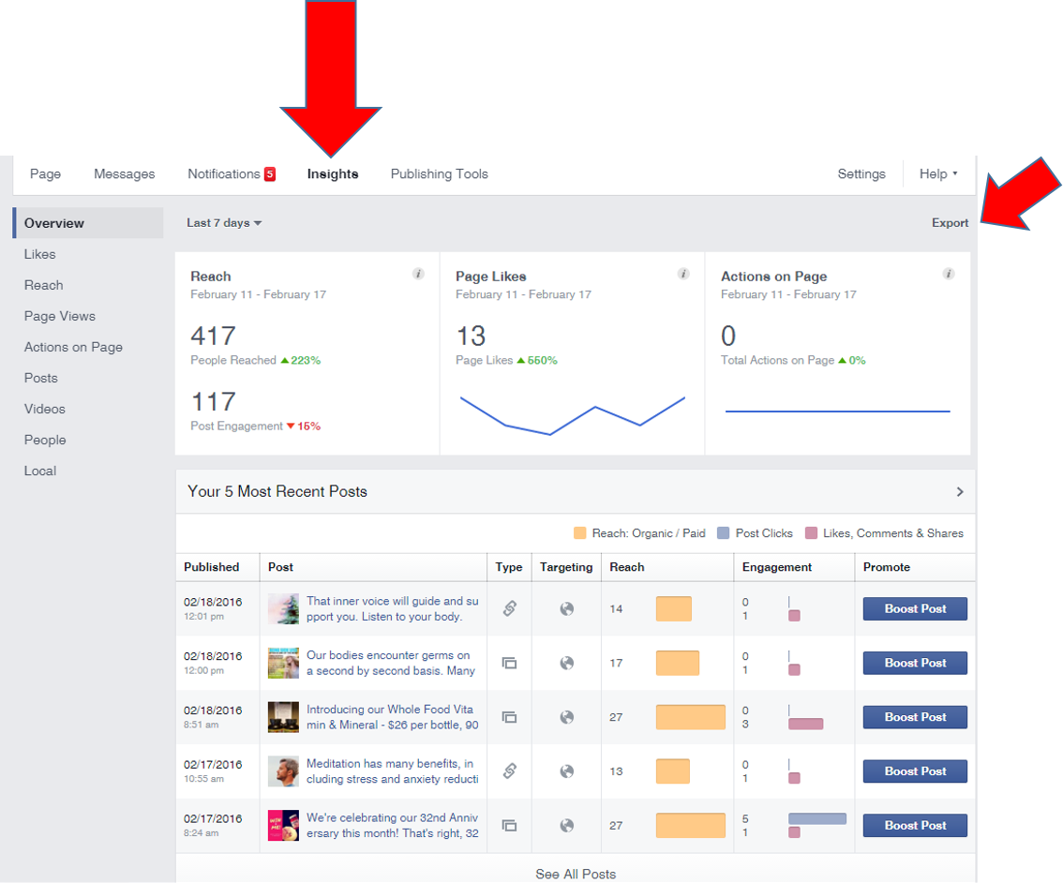The width and height of the screenshot is (1063, 883).
Task: Switch to the Publishing Tools tab
Action: [x=439, y=173]
